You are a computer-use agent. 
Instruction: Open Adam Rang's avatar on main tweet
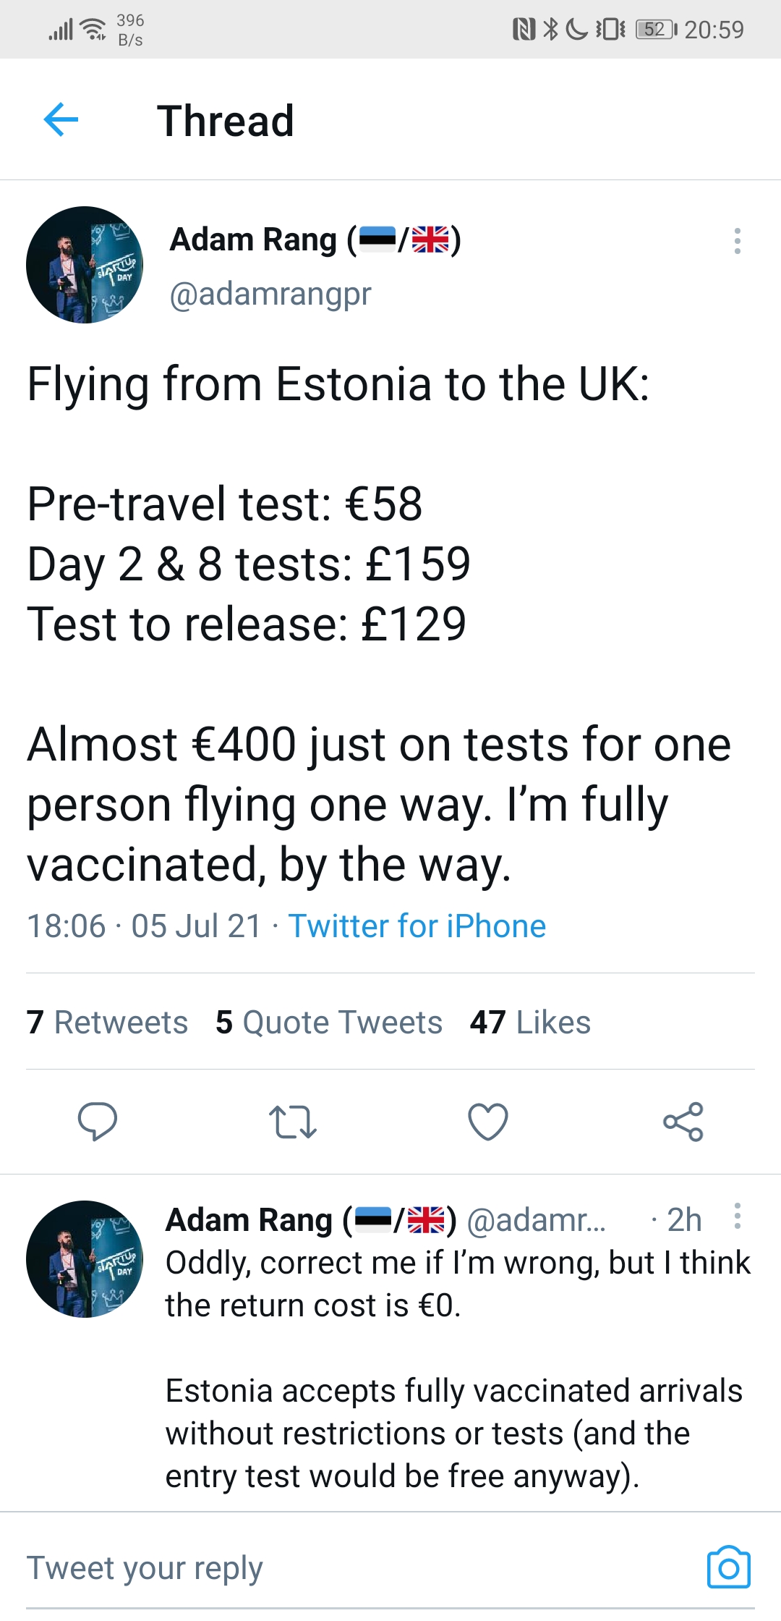pyautogui.click(x=85, y=265)
